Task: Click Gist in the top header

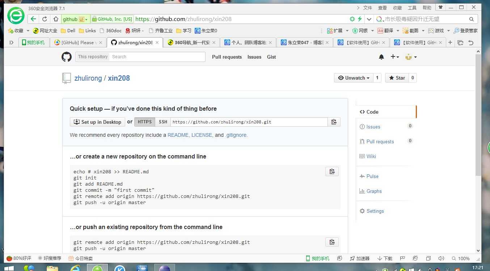Action: (271, 57)
